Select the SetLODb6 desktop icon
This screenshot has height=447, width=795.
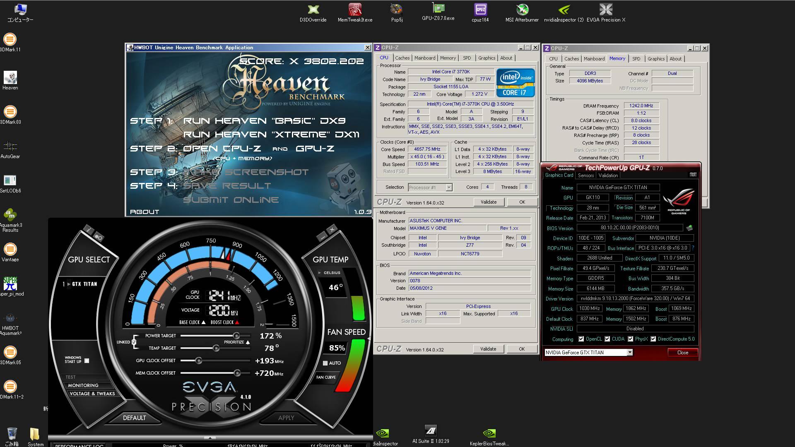tap(10, 184)
